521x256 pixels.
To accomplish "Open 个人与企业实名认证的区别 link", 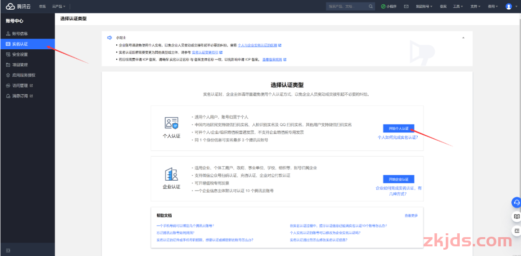I will click(x=258, y=45).
